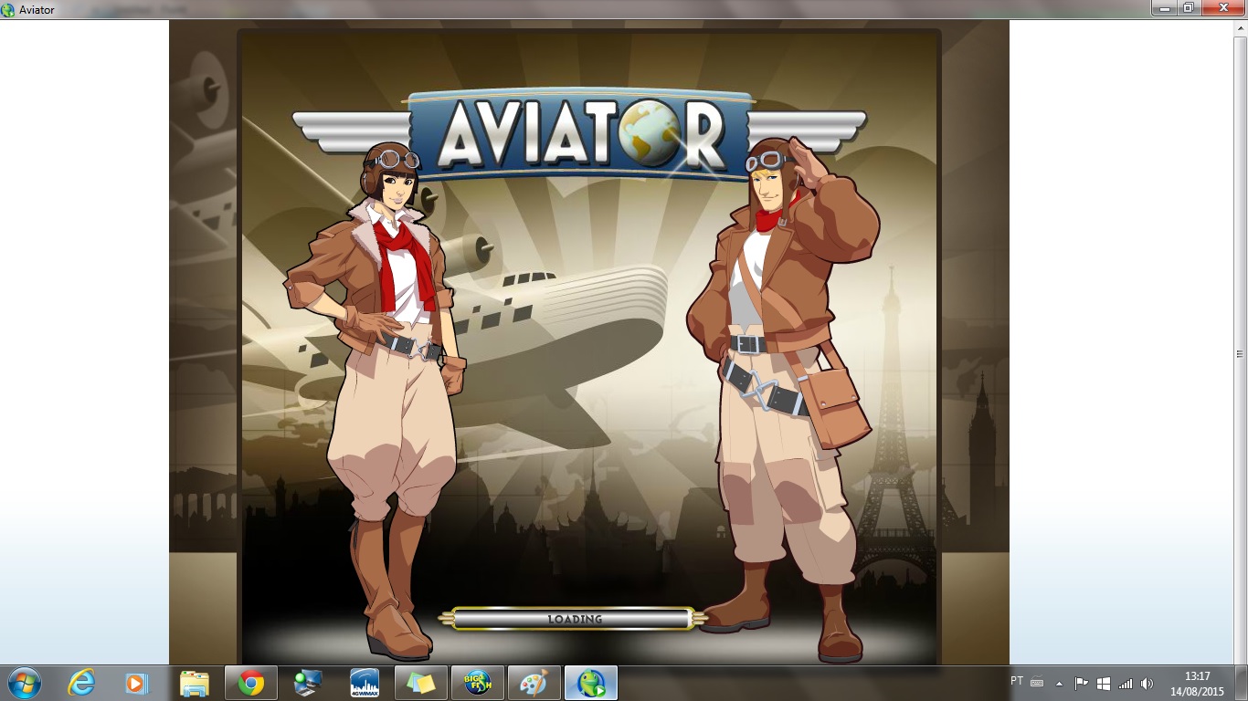Switch to Google Chrome in taskbar
The image size is (1248, 701).
(x=251, y=683)
